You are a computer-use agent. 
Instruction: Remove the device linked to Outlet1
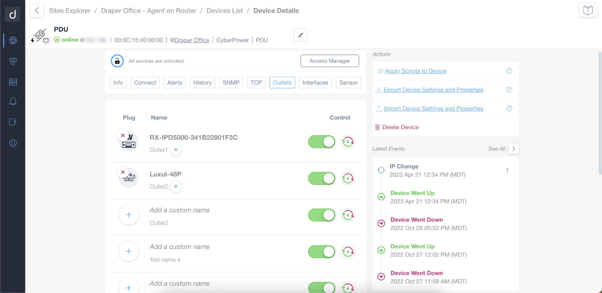pos(123,135)
